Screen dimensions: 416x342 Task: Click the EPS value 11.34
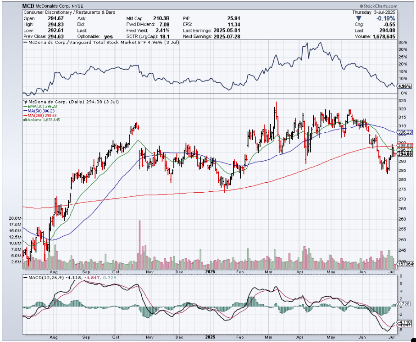[233, 24]
